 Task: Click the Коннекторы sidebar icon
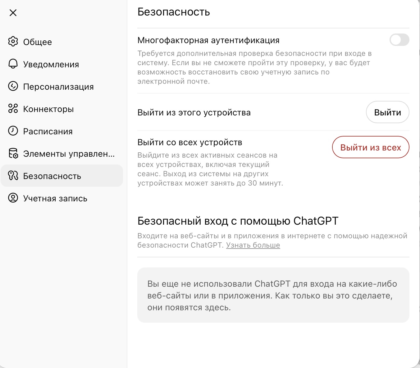pyautogui.click(x=13, y=109)
